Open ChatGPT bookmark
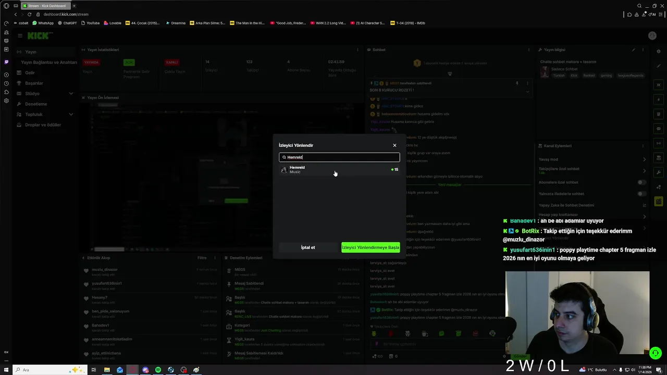This screenshot has width=667, height=375. (67, 23)
